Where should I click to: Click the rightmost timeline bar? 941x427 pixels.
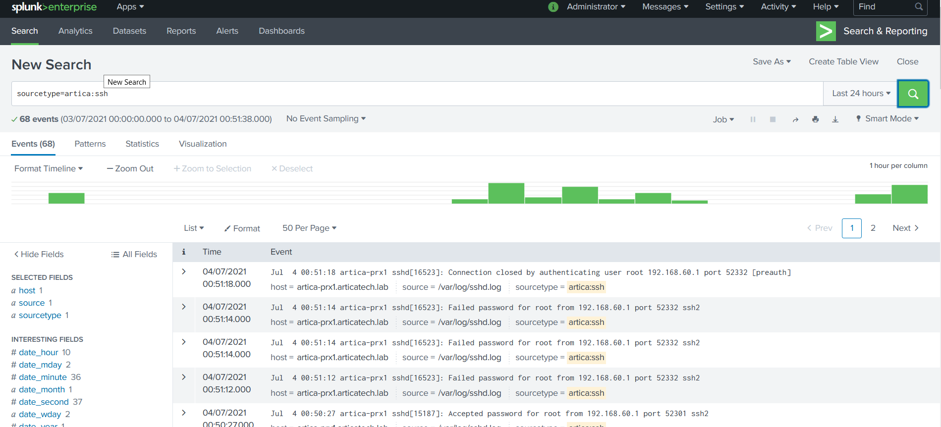pos(909,194)
